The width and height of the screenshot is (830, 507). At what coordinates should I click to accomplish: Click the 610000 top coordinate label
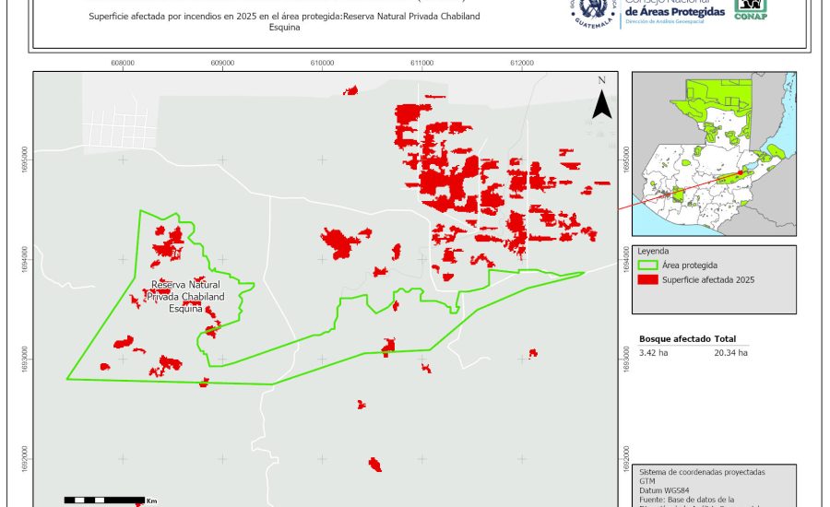point(322,63)
